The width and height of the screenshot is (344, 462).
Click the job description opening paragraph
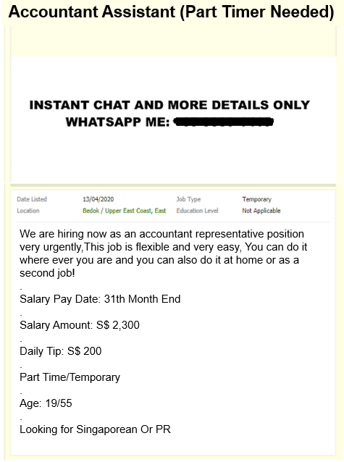pyautogui.click(x=163, y=253)
